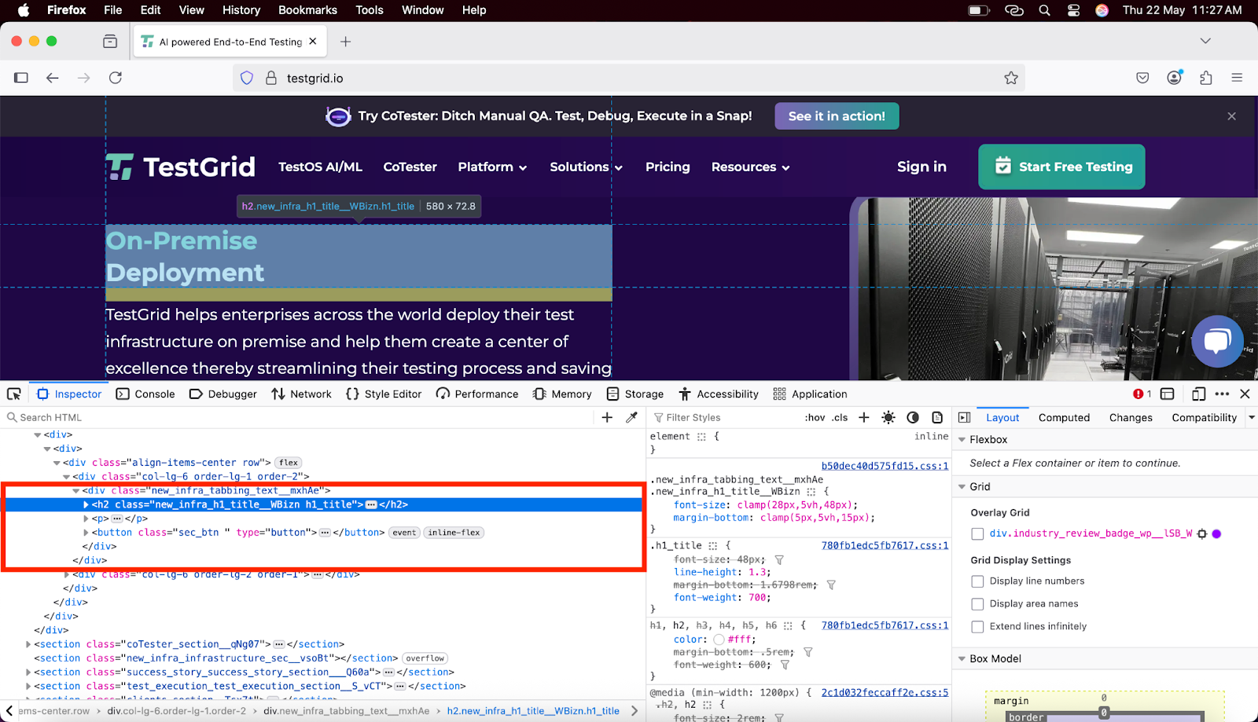Collapse the Box Model section
1258x722 pixels.
pos(962,659)
